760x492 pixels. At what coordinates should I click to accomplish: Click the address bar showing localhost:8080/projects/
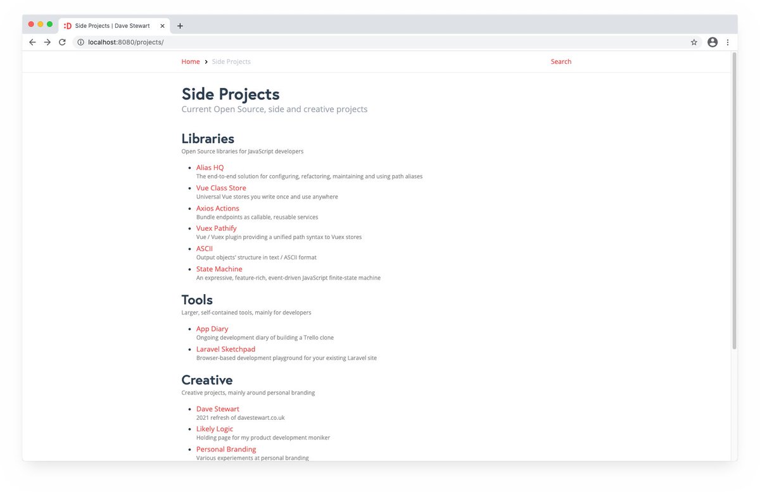(x=386, y=42)
